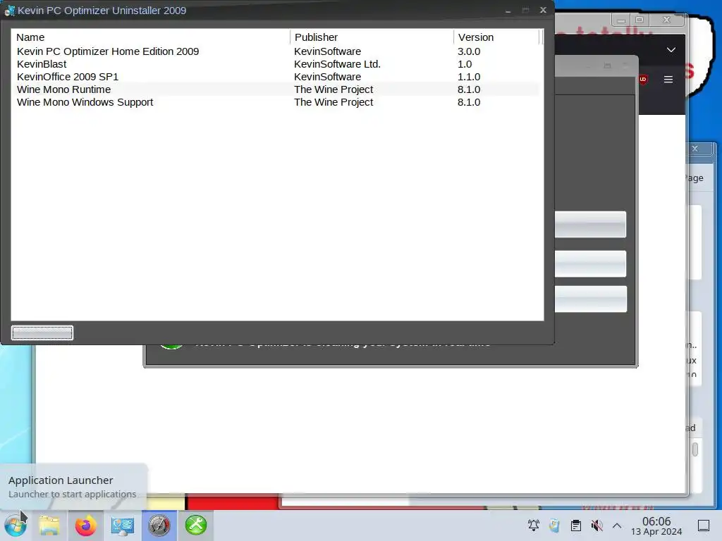The height and width of the screenshot is (541, 722).
Task: Click the middle blank button in the optimizer window
Action: pos(590,264)
